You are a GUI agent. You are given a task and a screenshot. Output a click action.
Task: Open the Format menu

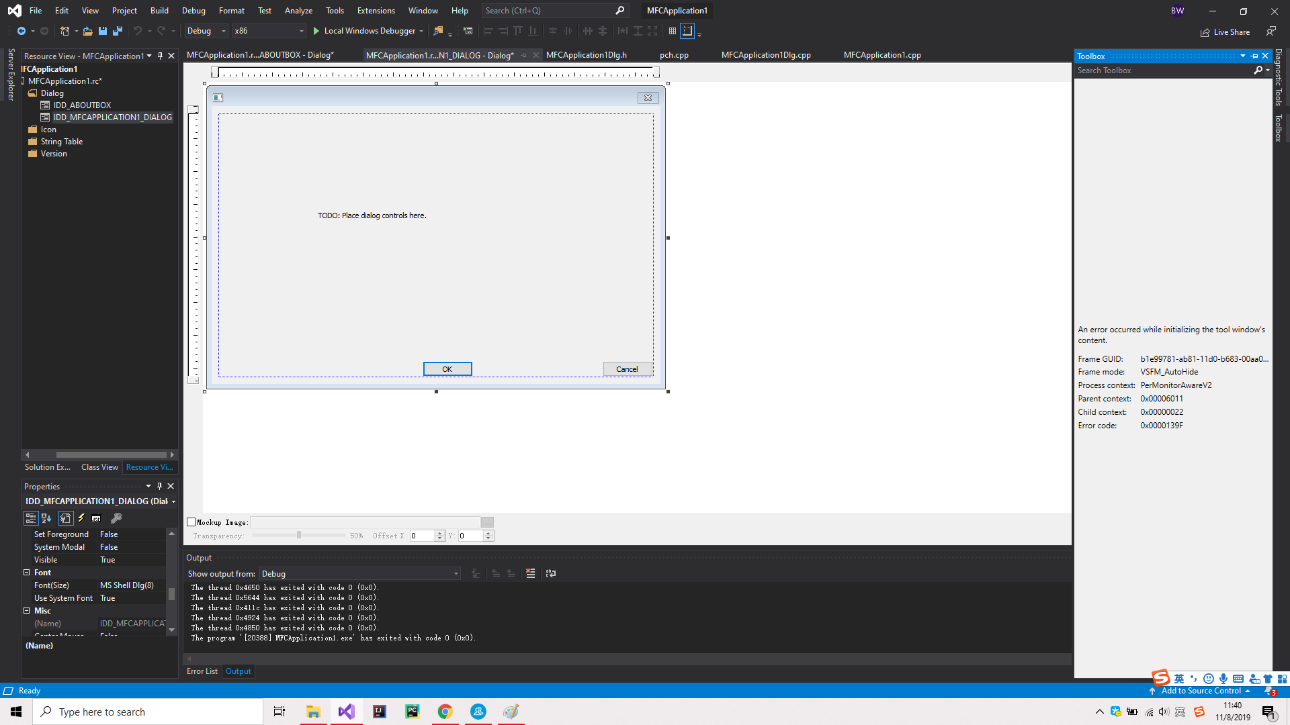[232, 11]
